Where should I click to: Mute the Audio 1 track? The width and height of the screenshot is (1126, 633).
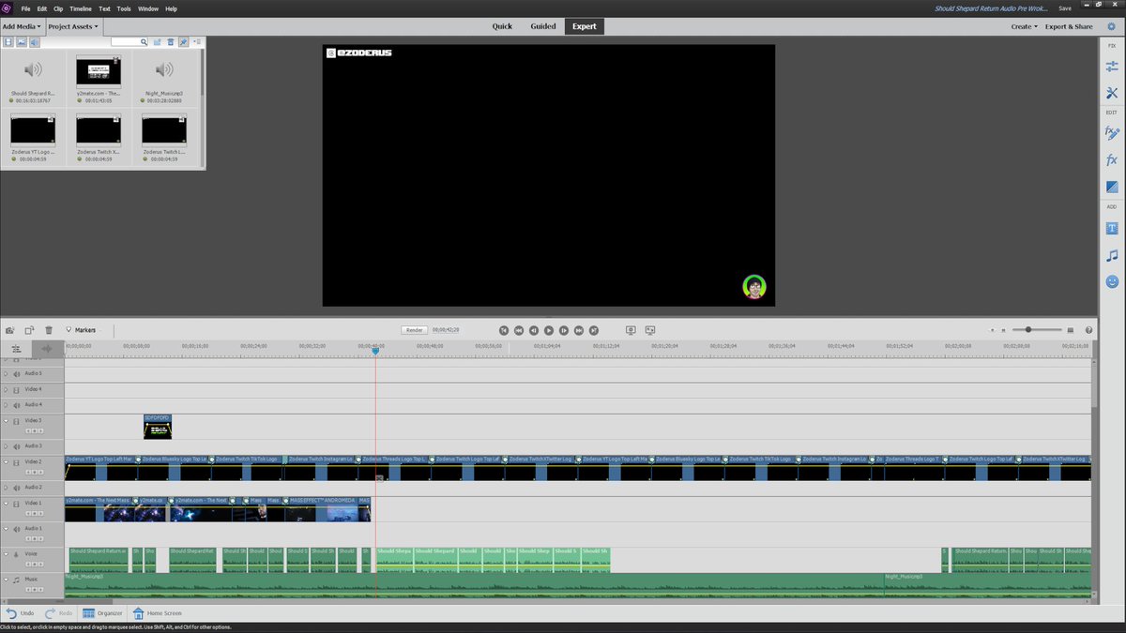[19, 529]
